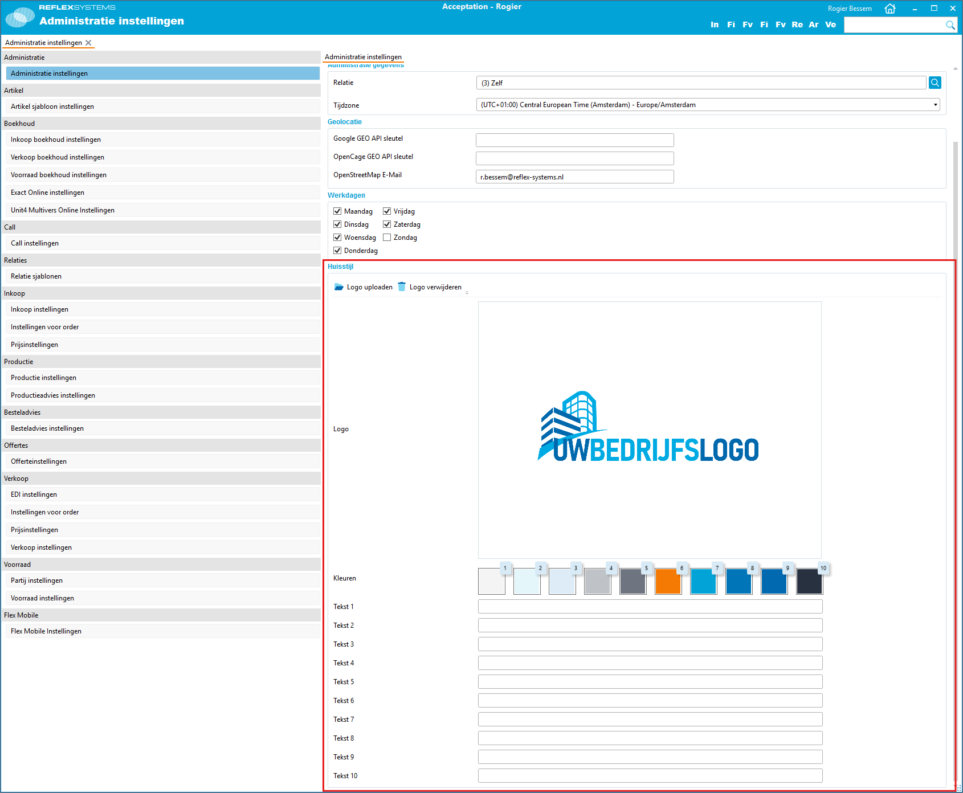
Task: Open Relatie sjablonen settings
Action: (36, 276)
